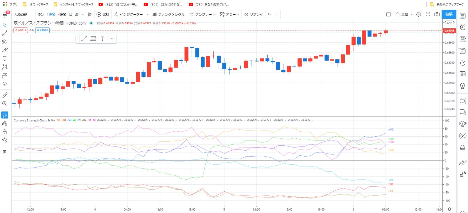Open the インジケーター indicators menu

(129, 14)
